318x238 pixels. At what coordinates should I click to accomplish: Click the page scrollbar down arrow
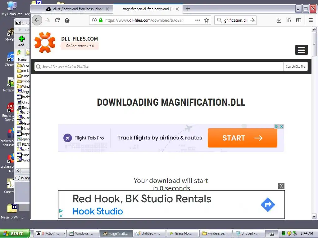[314, 216]
